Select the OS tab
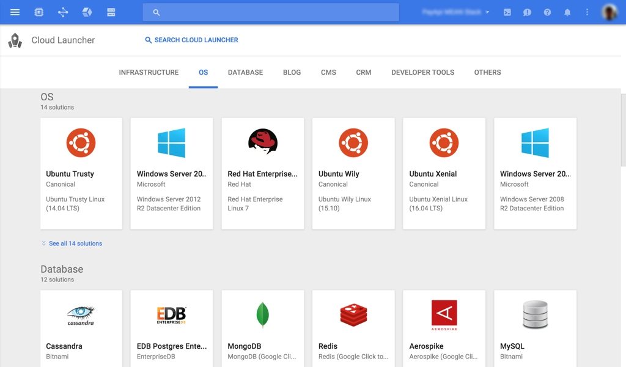Image resolution: width=626 pixels, height=367 pixels. tap(203, 72)
